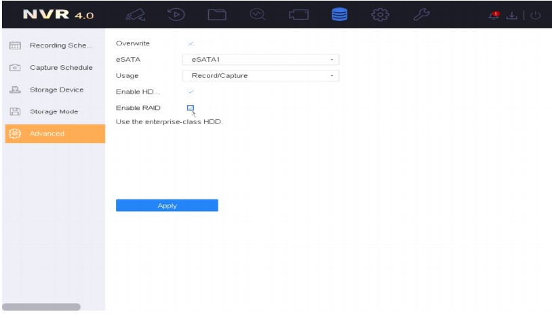The height and width of the screenshot is (314, 552).
Task: Expand the eSATA dropdown
Action: 260,60
